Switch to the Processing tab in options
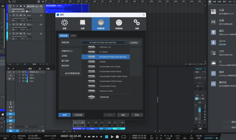Screen dimensions: 236x140 73,36
